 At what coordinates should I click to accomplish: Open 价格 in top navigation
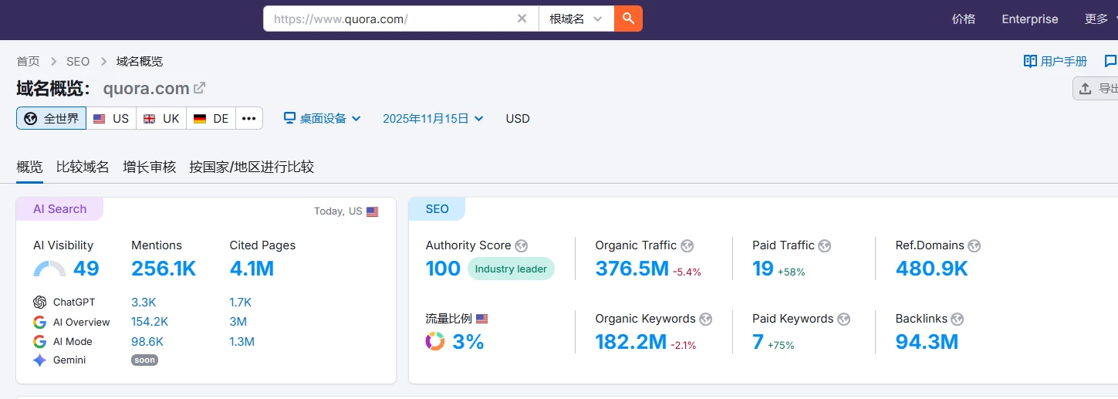click(x=964, y=19)
